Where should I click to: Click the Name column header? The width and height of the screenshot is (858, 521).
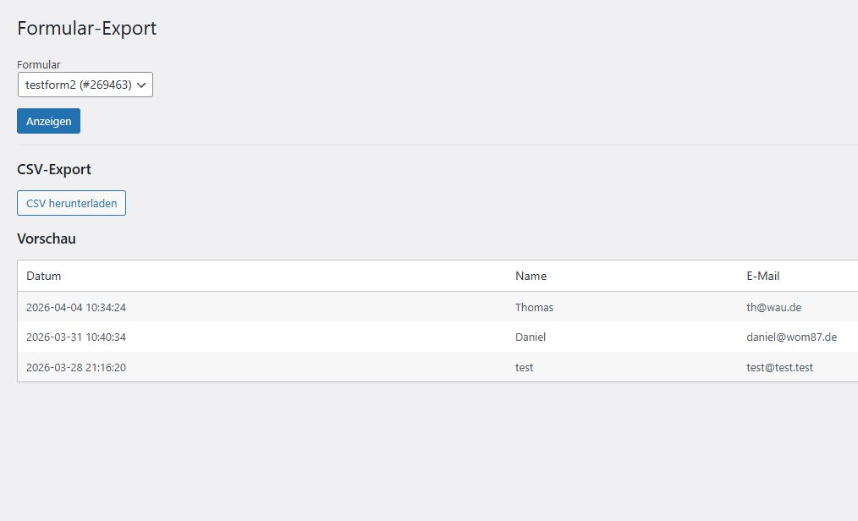(x=531, y=276)
